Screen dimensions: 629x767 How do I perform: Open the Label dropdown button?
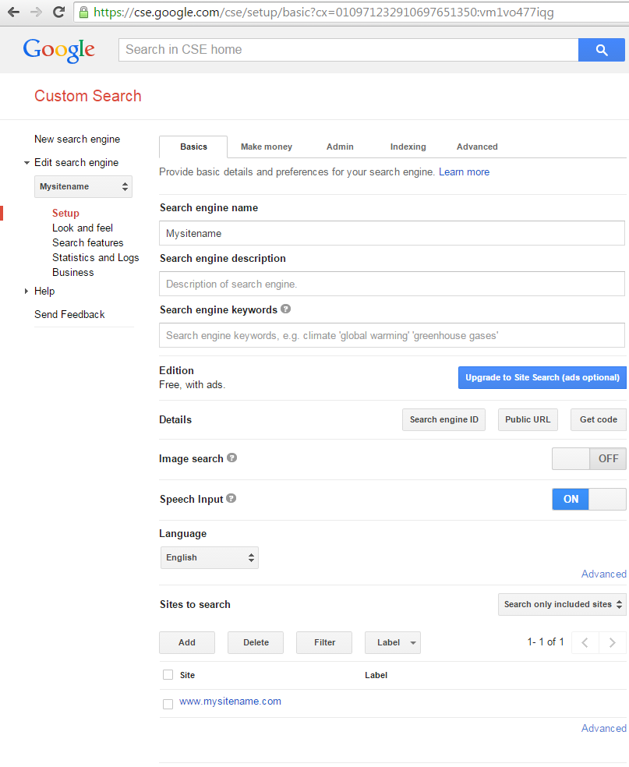click(392, 643)
